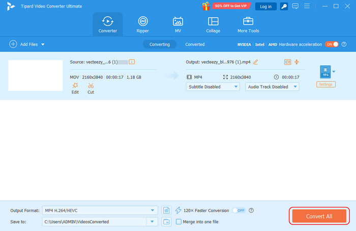Open Hardware acceleration help icon
The image size is (356, 231).
coord(344,44)
